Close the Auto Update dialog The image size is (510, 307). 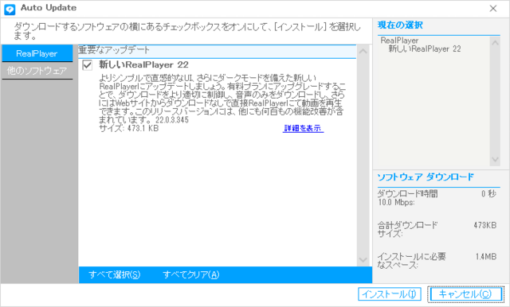tap(493, 9)
